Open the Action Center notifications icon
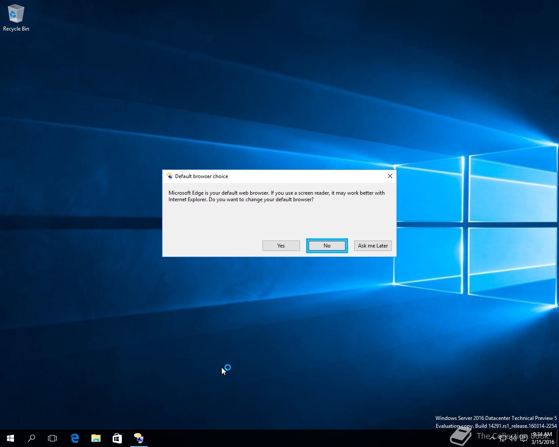This screenshot has height=447, width=559. point(524,438)
